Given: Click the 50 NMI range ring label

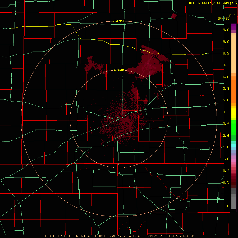Looking at the screenshot, I should 119,70.
